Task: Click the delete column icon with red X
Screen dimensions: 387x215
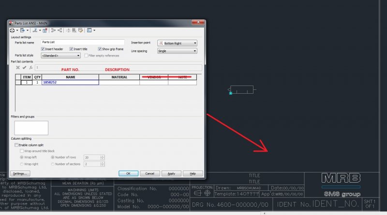Action: pyautogui.click(x=45, y=30)
